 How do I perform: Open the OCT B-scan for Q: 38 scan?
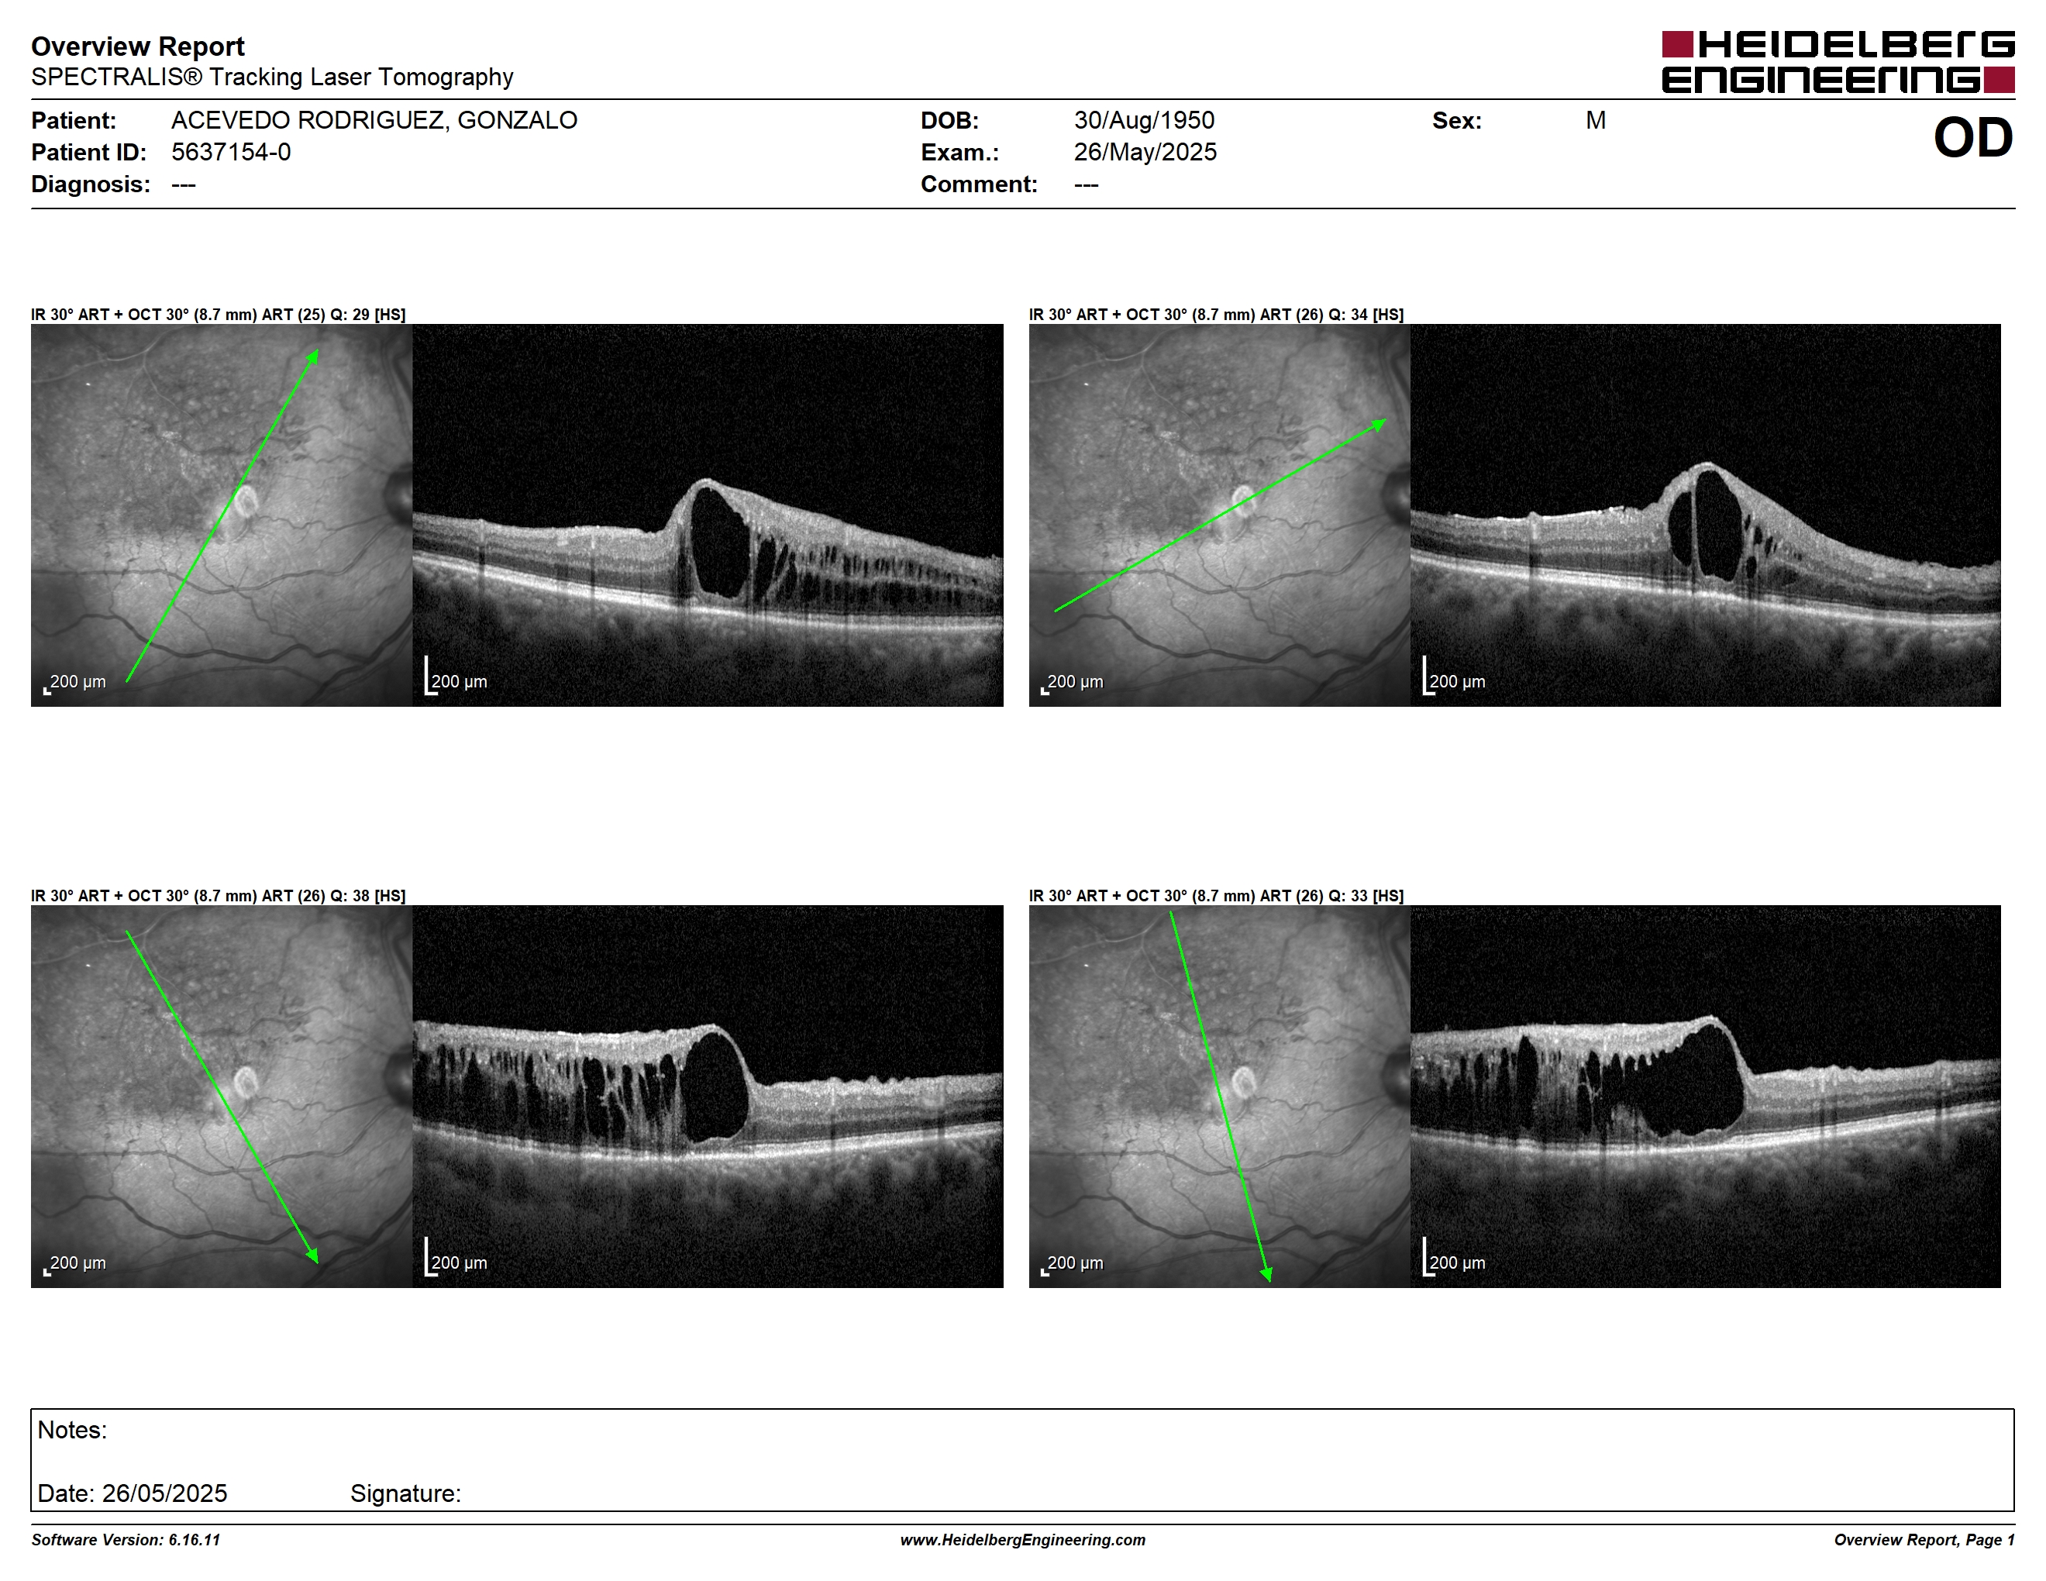pos(708,1096)
